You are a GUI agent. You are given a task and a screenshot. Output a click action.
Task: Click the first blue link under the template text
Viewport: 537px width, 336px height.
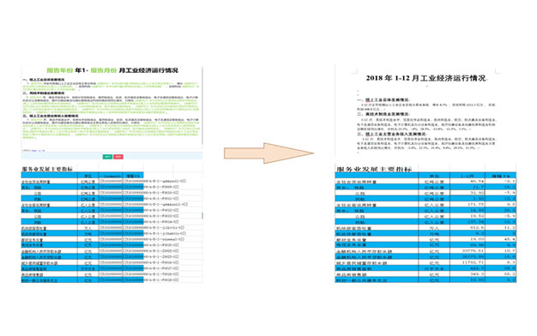(33, 150)
